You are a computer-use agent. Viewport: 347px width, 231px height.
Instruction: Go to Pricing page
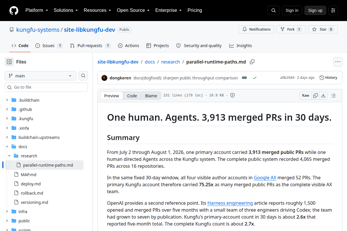(195, 10)
